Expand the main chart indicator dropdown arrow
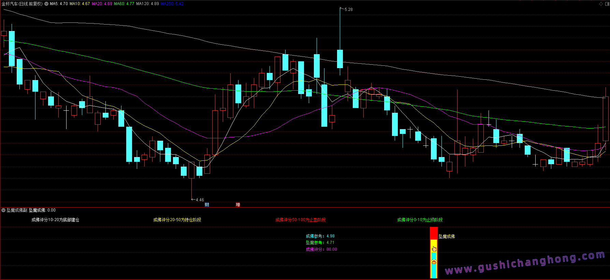 [46, 4]
